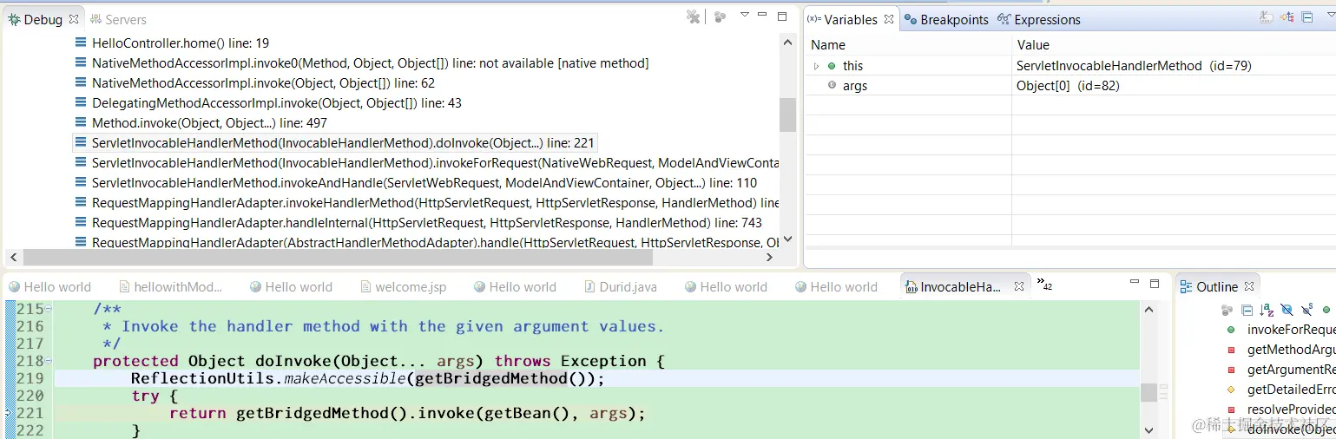Maximize the editor area
Image resolution: width=1336 pixels, height=439 pixels.
click(x=1155, y=284)
